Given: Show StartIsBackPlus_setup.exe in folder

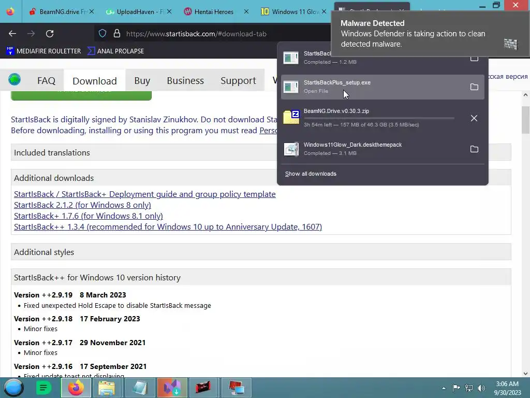Looking at the screenshot, I should [x=474, y=87].
